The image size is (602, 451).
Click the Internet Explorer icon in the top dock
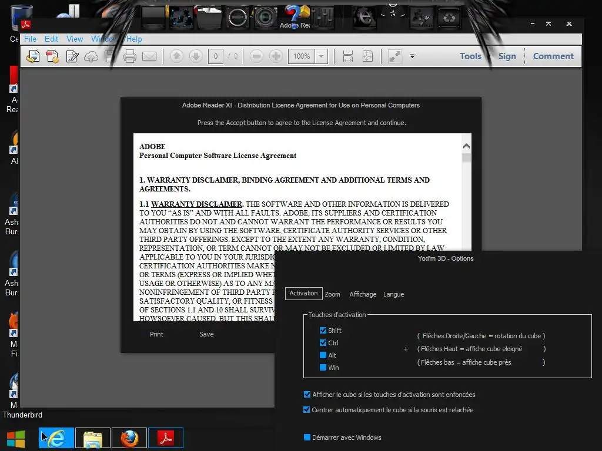click(x=364, y=17)
